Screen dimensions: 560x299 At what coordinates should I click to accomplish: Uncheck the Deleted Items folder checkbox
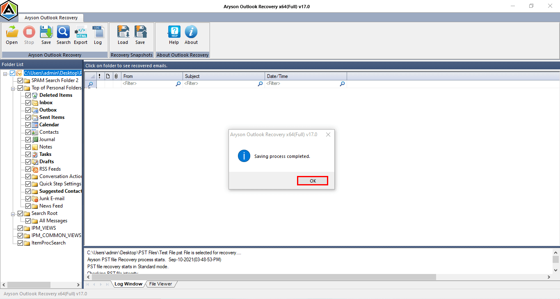[28, 95]
